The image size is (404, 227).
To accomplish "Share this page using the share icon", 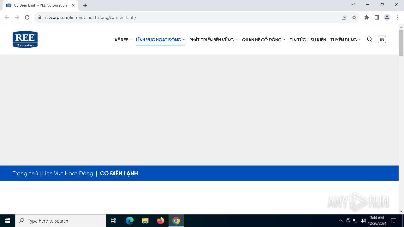I will point(344,17).
